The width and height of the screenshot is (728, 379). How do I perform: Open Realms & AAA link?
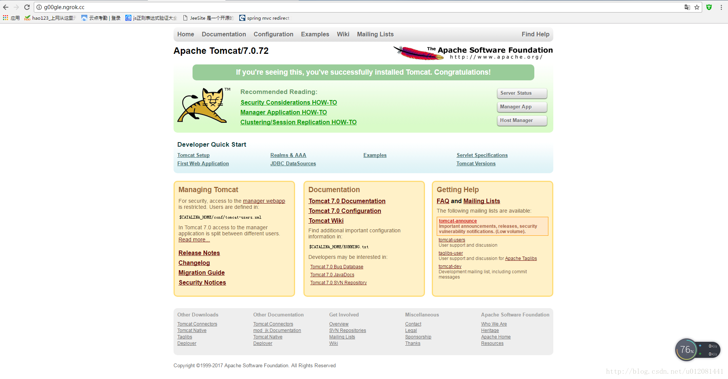[x=288, y=155]
